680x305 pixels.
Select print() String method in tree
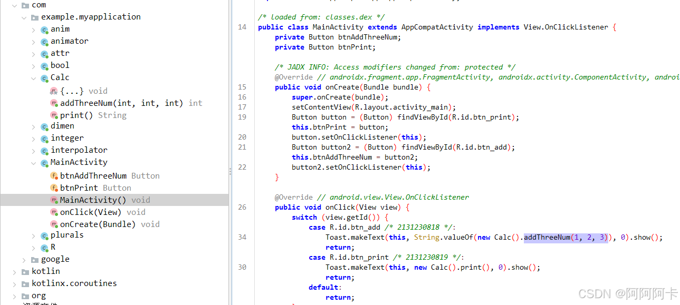(93, 115)
